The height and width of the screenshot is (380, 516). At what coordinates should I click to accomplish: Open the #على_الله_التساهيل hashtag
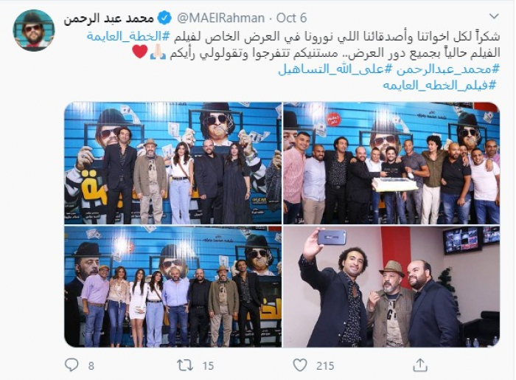coord(335,69)
